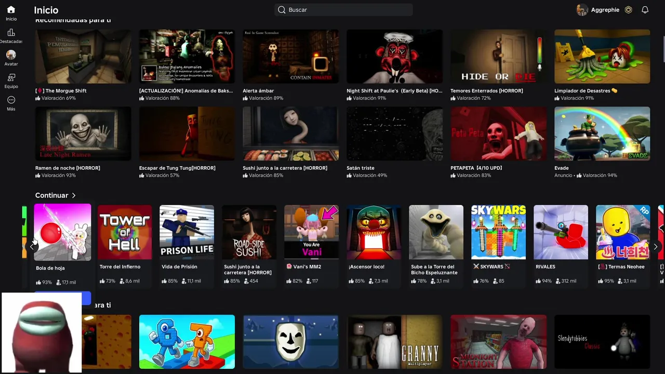Click the search magnifier icon
Image resolution: width=665 pixels, height=374 pixels.
(282, 10)
